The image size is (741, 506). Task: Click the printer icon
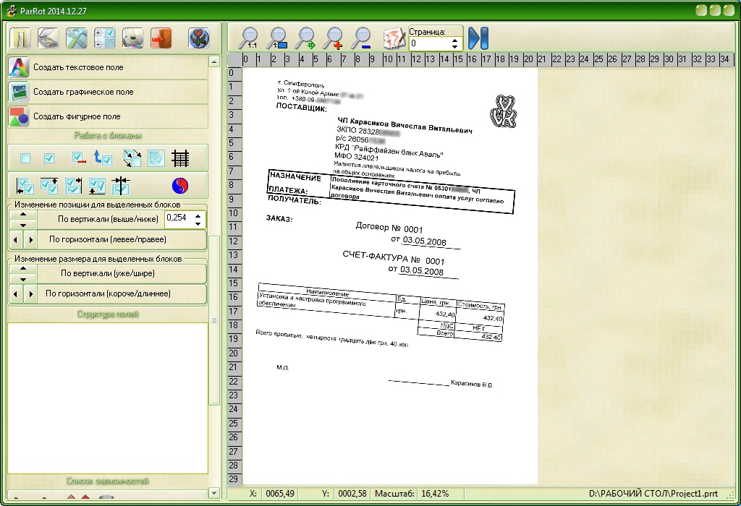133,38
